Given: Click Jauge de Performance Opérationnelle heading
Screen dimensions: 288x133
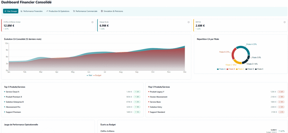Looking at the screenshot, I should point(21,125).
